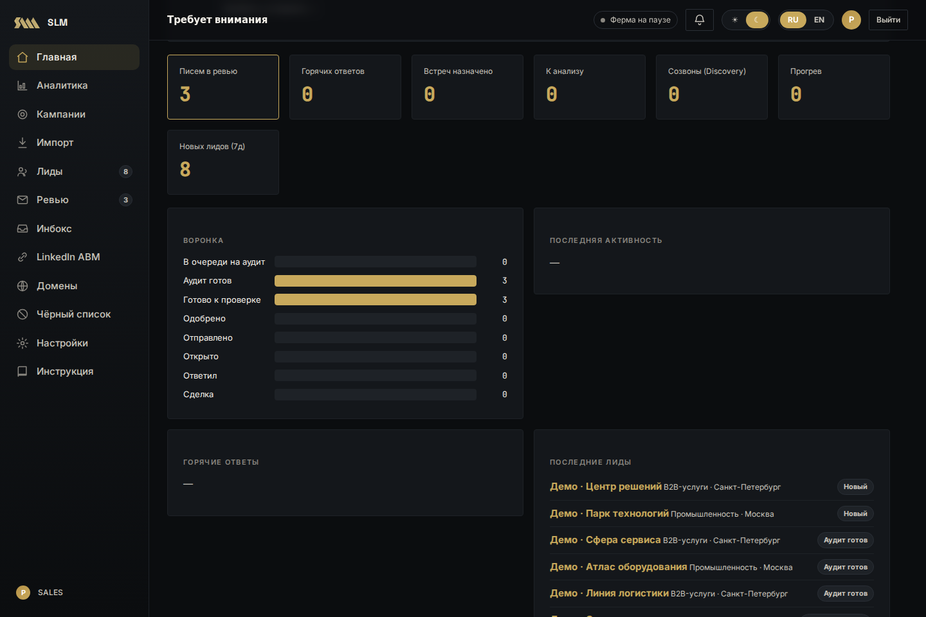Navigate to LinkedIn ABM
This screenshot has width=926, height=617.
75,257
